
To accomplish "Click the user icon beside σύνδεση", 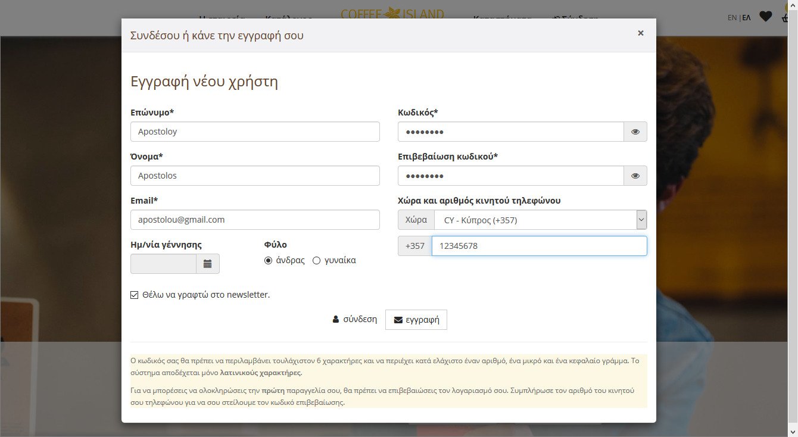I will 336,319.
